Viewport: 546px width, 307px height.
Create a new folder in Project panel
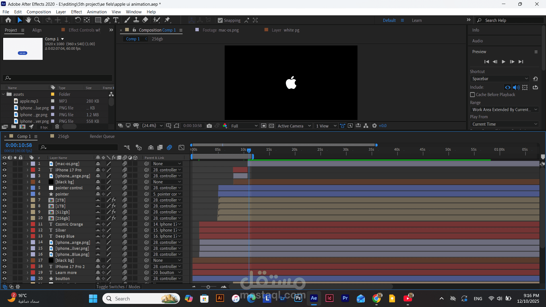point(14,127)
